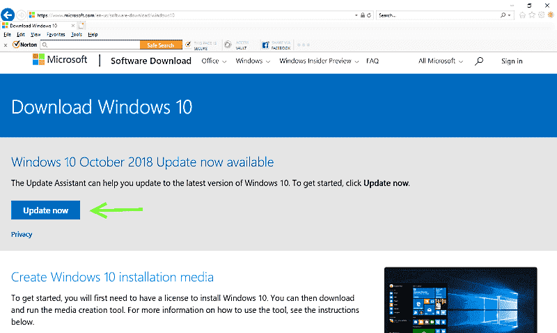Open the Software Download heading link

tap(151, 61)
